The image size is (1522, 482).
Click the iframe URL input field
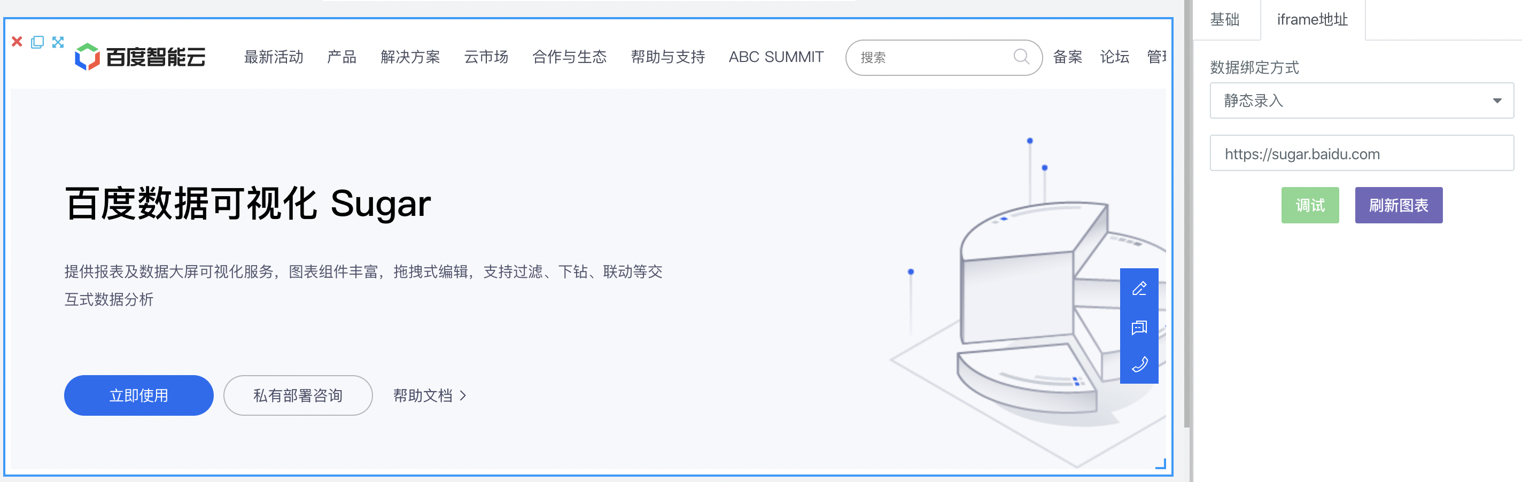[x=1361, y=153]
